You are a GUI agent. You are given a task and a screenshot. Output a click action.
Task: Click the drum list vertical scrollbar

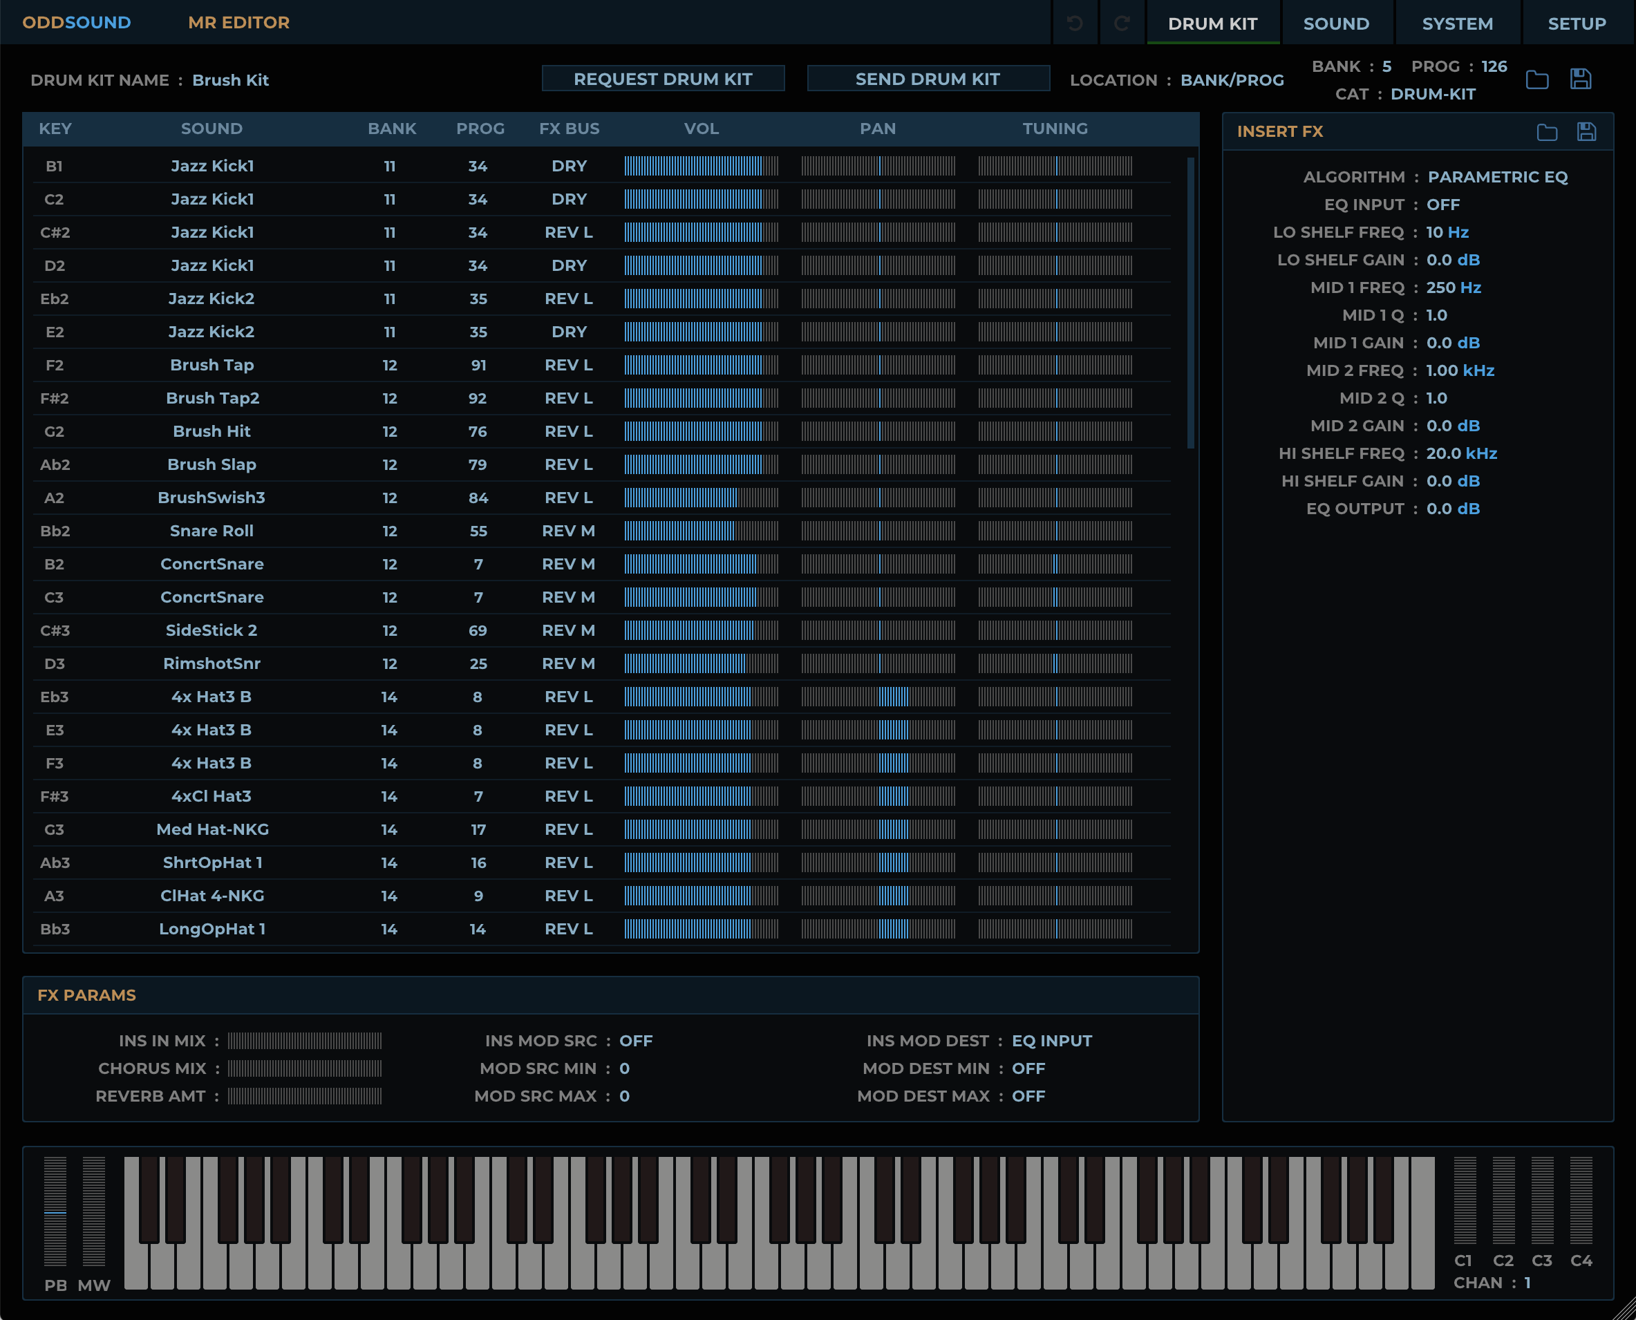tap(1190, 303)
